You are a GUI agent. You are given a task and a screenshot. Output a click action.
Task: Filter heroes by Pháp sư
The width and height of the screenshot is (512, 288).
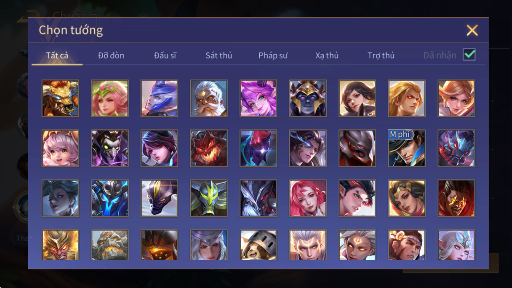tap(273, 55)
